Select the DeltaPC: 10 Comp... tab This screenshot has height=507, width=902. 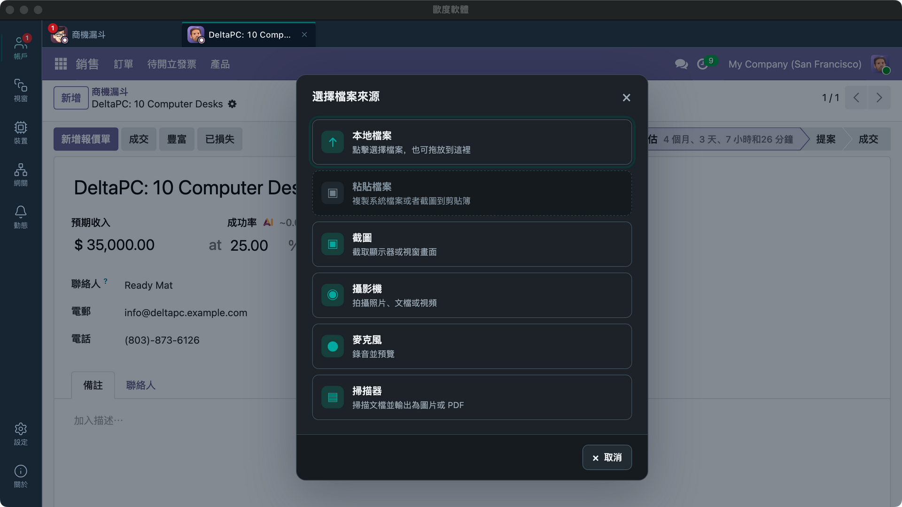[248, 35]
